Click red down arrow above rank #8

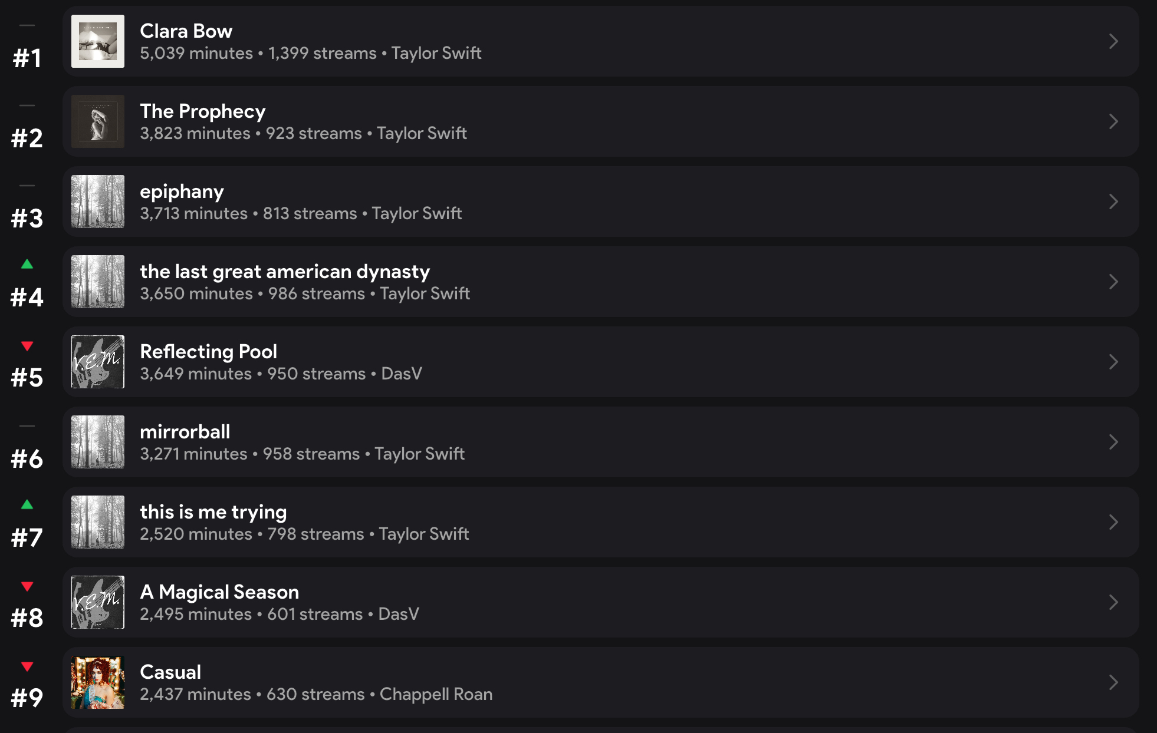(27, 586)
